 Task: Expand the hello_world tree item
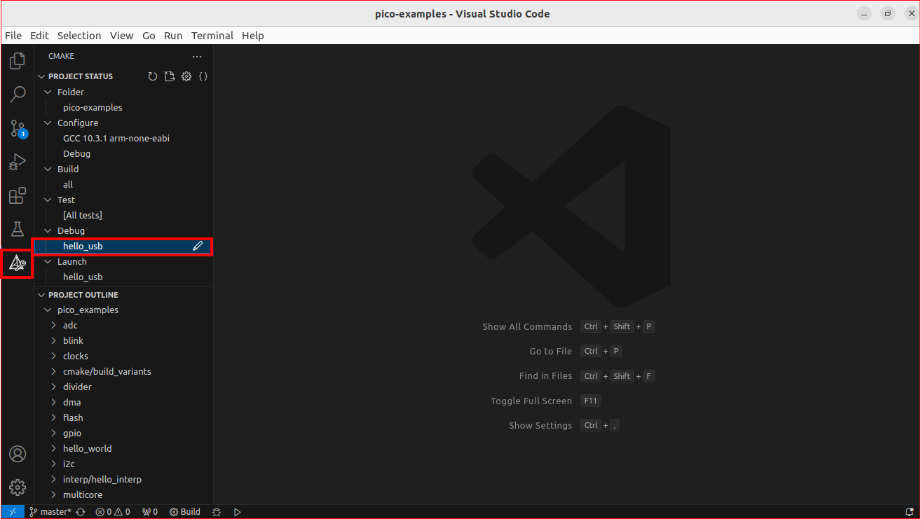[54, 448]
